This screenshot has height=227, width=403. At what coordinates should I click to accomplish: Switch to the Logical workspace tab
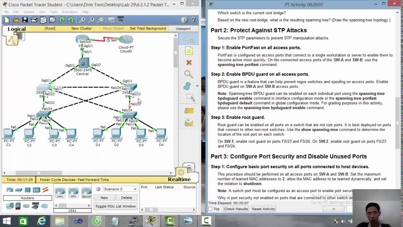pos(17,29)
